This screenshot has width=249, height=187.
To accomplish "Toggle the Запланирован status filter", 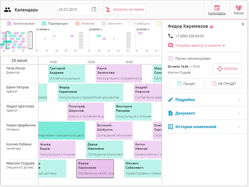I will click(x=22, y=24).
